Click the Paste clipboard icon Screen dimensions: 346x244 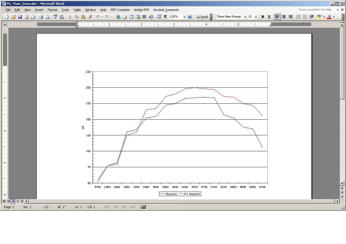coord(83,17)
